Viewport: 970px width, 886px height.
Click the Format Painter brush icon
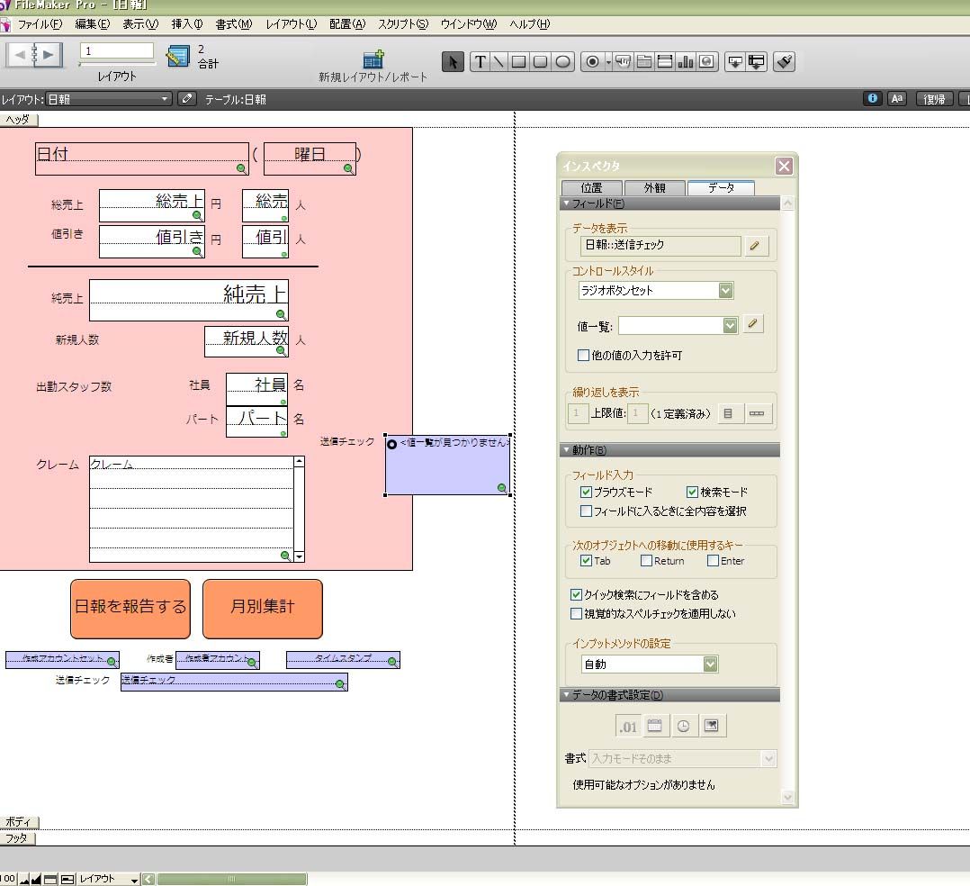[x=784, y=61]
